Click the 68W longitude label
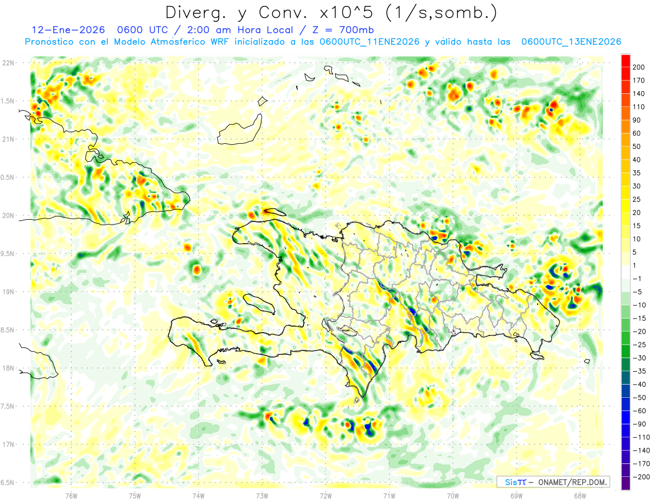The height and width of the screenshot is (503, 651). pos(580,495)
